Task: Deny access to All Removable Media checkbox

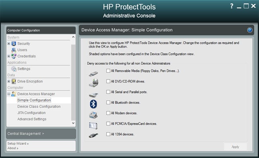Action: tap(108, 71)
